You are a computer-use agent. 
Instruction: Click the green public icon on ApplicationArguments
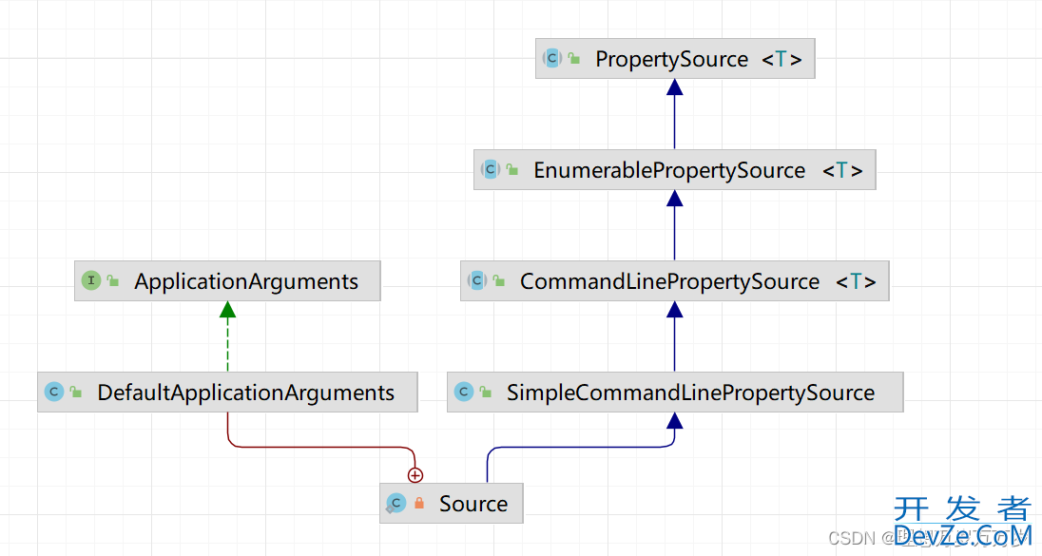click(x=113, y=280)
